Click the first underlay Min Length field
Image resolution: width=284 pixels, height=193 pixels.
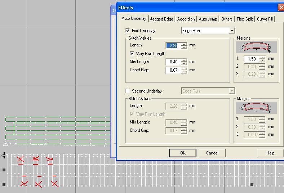(173, 62)
